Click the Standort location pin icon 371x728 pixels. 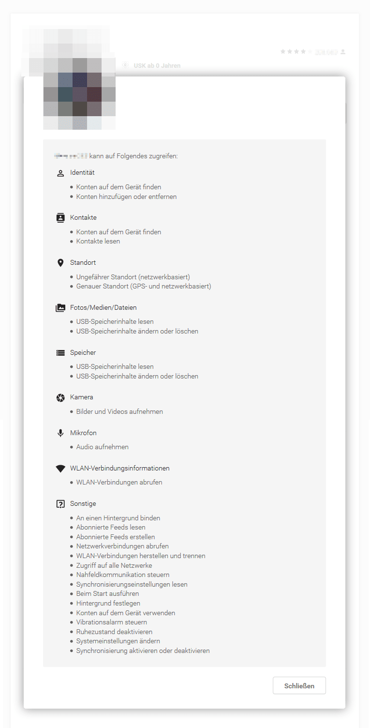click(x=60, y=263)
